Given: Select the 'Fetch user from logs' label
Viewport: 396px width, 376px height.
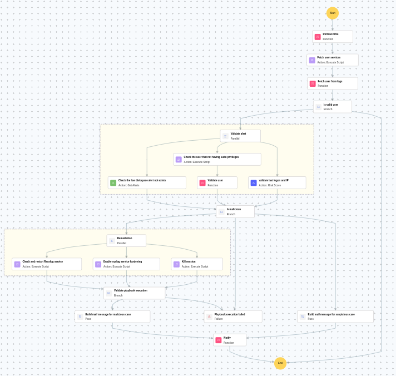Looking at the screenshot, I should [330, 81].
